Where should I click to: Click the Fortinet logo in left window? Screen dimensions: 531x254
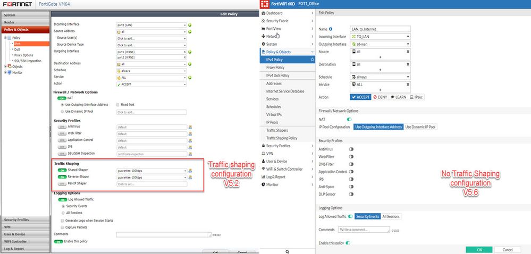[x=17, y=4]
